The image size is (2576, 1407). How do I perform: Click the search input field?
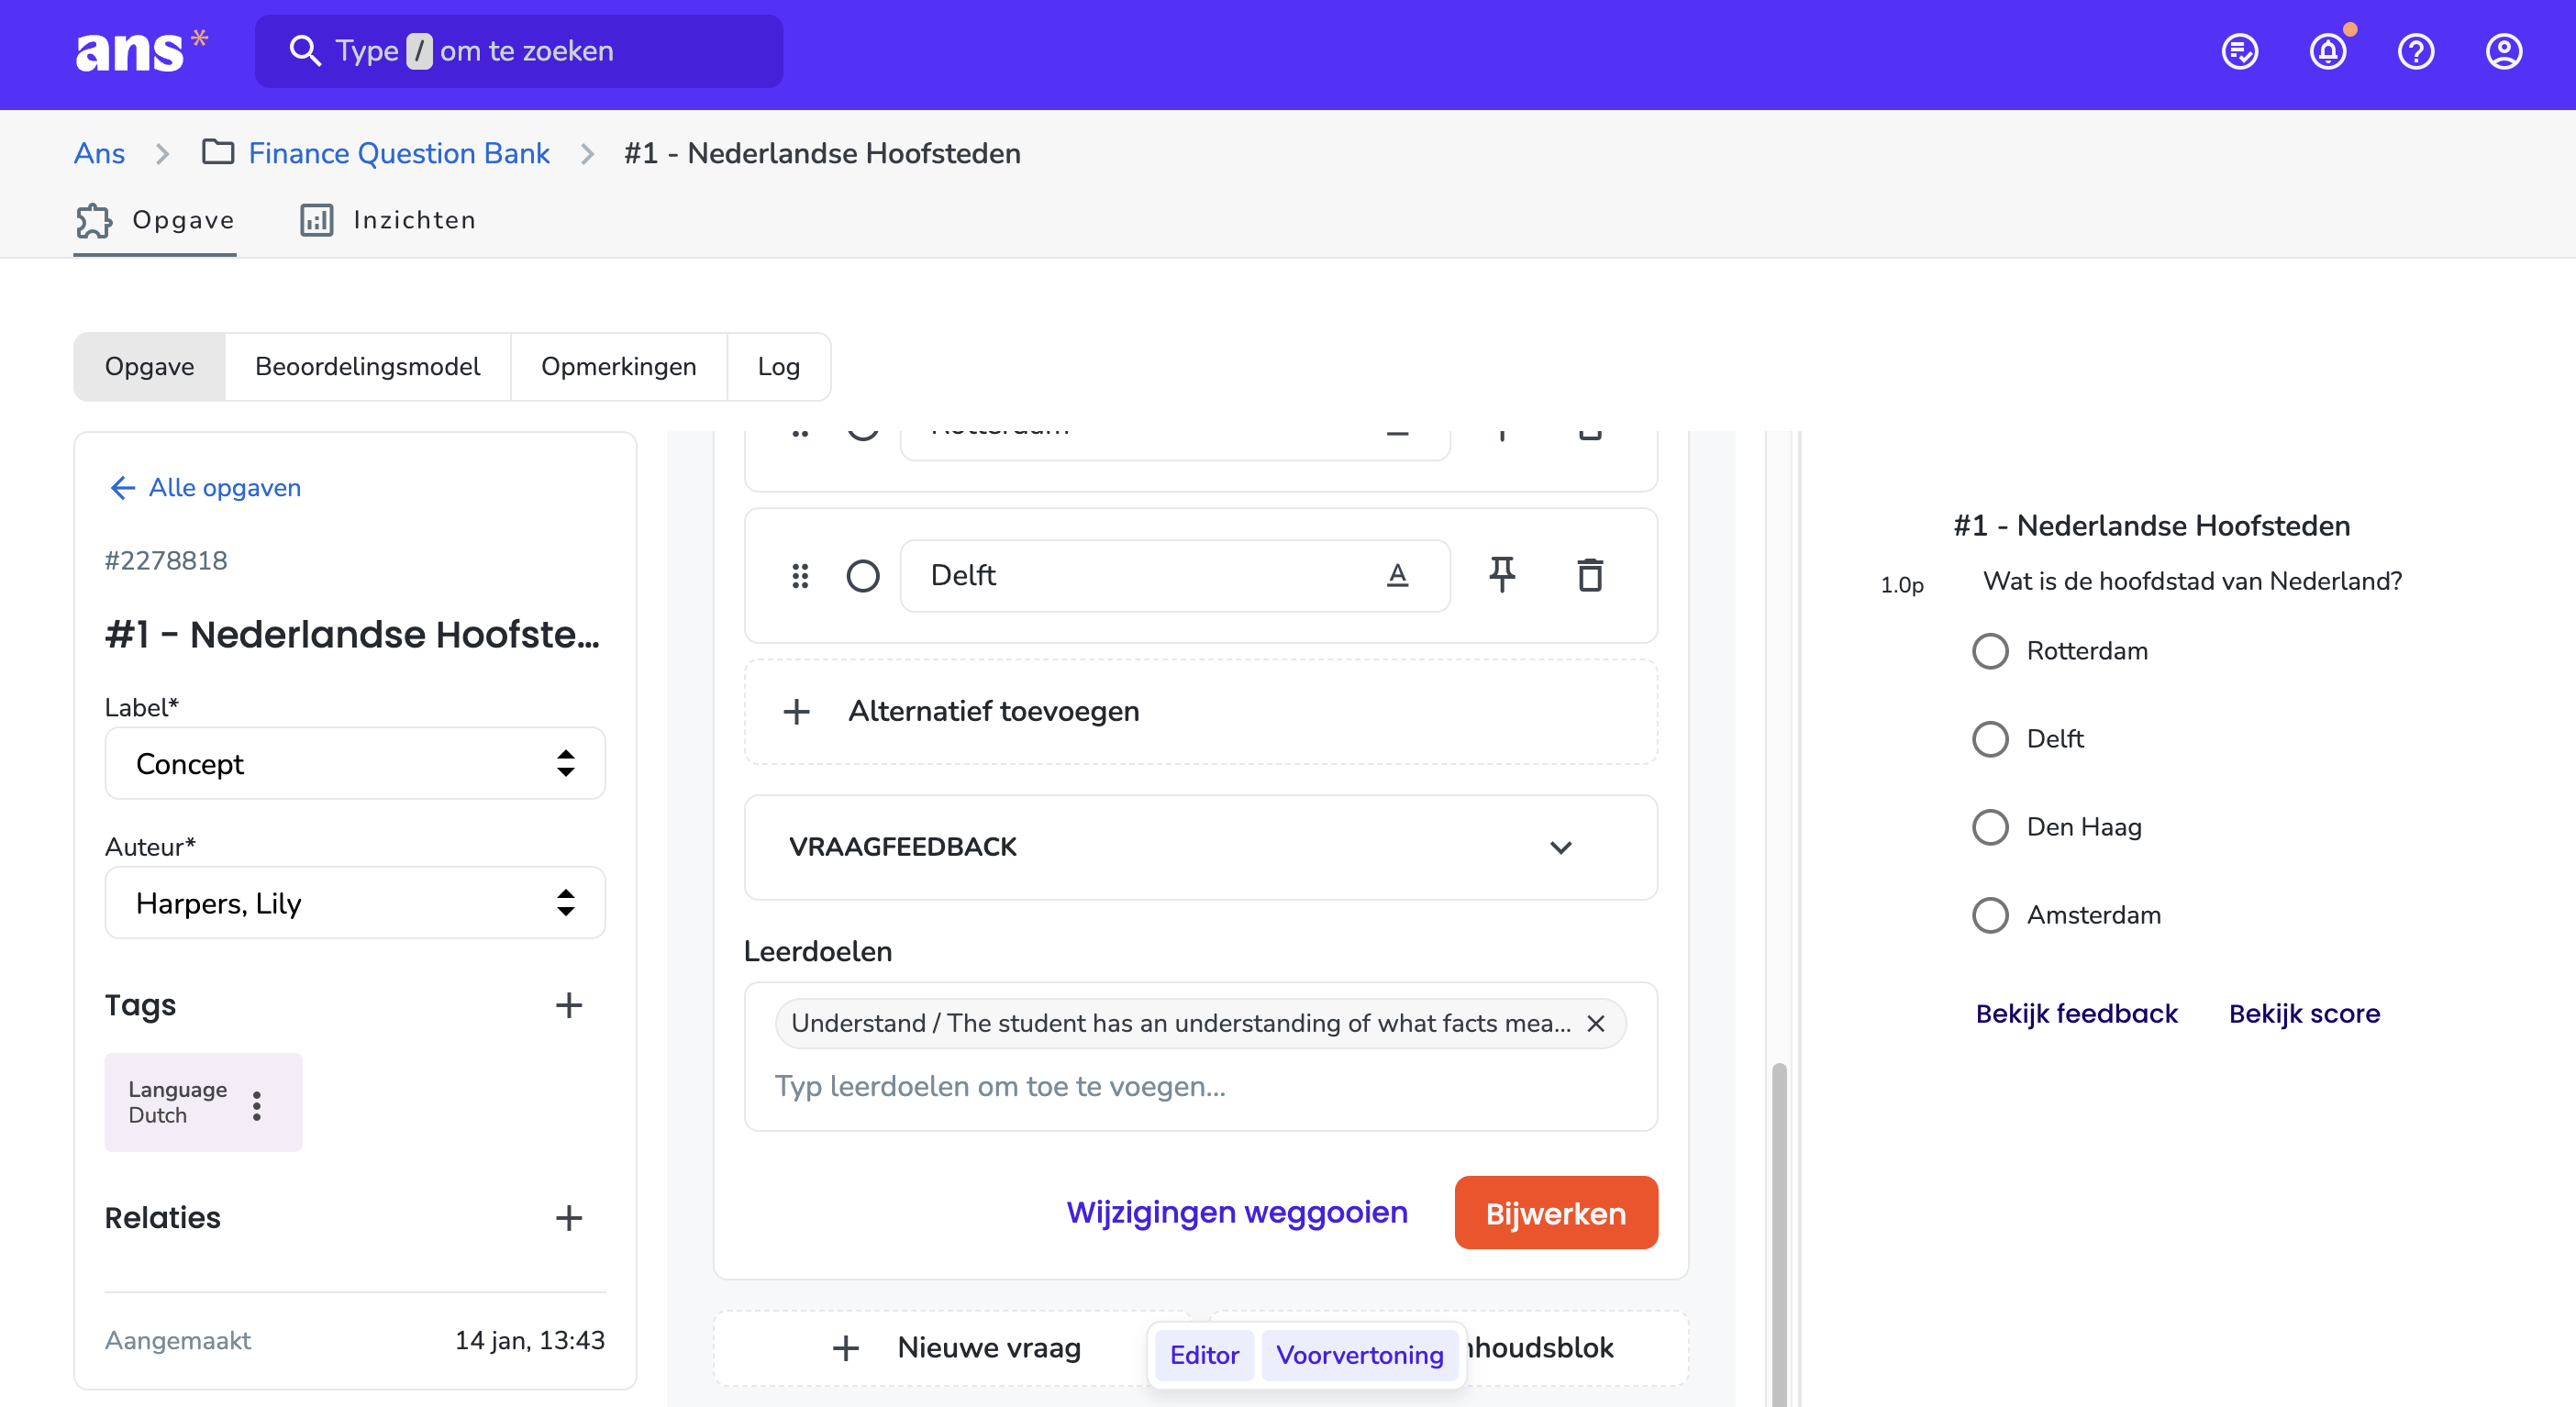coord(519,51)
